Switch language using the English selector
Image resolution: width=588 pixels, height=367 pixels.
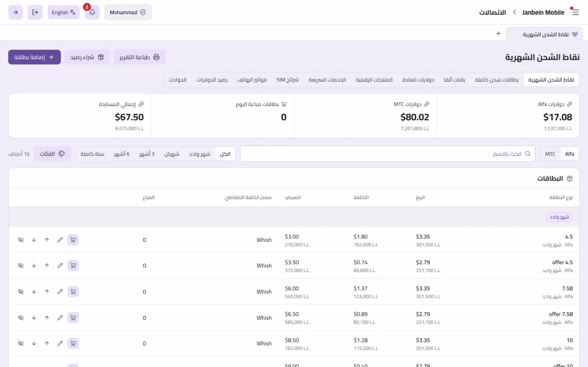coord(63,12)
